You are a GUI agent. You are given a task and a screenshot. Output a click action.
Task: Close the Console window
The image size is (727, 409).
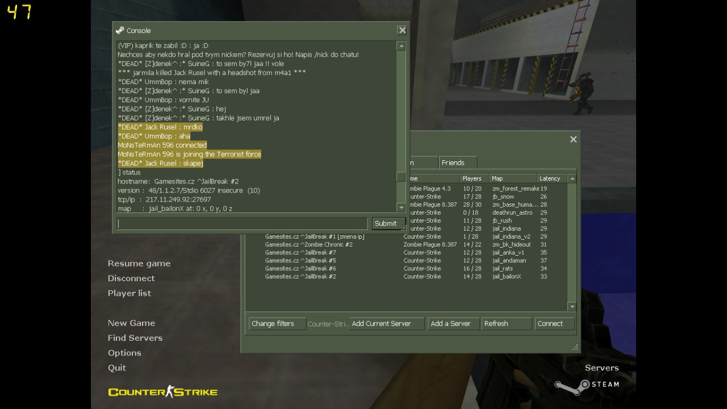(402, 30)
